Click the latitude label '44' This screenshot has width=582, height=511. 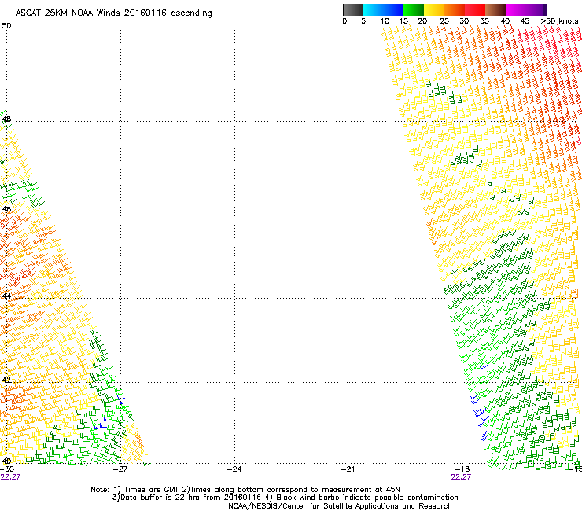point(6,296)
